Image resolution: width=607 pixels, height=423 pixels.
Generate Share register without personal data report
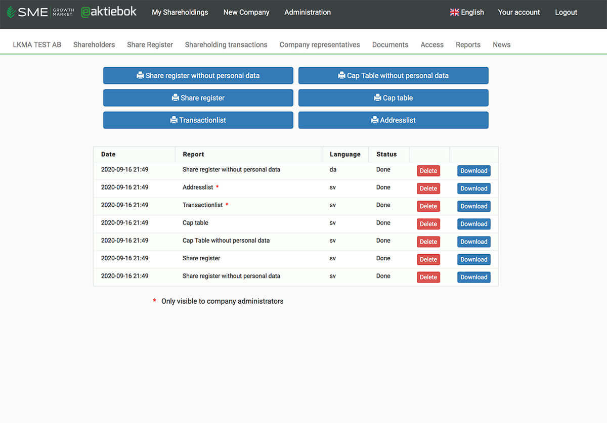(198, 75)
